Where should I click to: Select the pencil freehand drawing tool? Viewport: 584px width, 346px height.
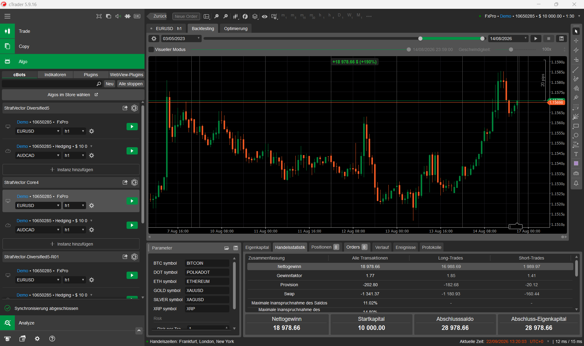pyautogui.click(x=576, y=79)
